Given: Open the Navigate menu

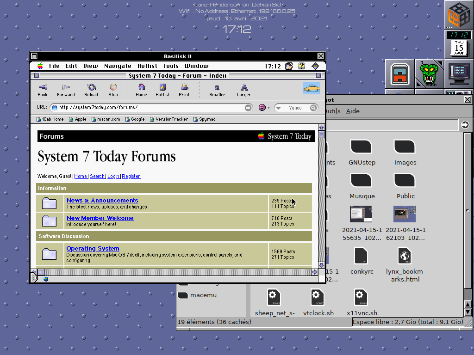Looking at the screenshot, I should (118, 66).
